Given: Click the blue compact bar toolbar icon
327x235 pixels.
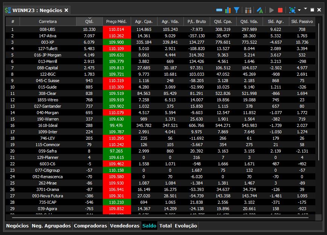Looking at the screenshot, I should [219, 10].
